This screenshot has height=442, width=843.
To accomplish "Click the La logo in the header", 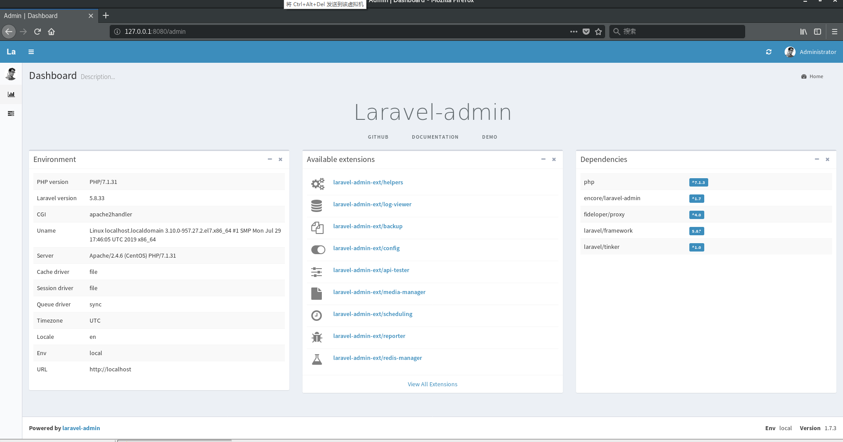I will [x=11, y=52].
